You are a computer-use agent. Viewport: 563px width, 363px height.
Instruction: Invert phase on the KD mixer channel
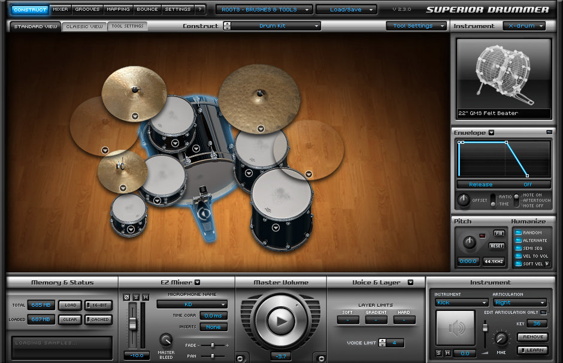127,298
